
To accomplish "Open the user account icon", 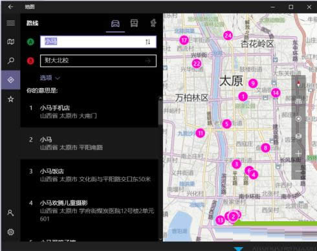I will [10, 213].
